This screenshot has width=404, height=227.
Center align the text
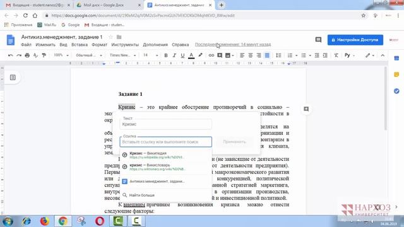coord(250,55)
